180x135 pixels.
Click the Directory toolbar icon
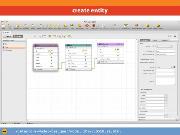(65, 26)
